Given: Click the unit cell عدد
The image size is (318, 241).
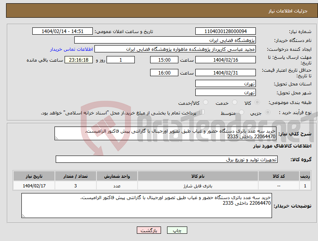Looking at the screenshot, I should coord(117,186).
